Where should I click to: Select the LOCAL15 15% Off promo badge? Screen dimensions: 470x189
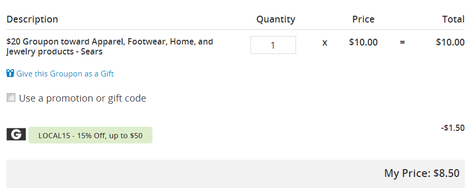tap(90, 135)
